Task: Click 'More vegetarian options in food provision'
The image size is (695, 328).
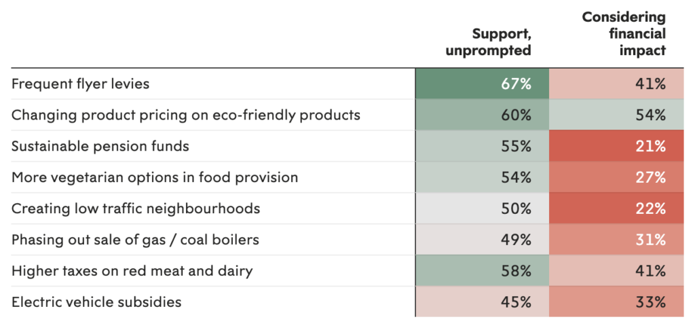Action: click(x=155, y=177)
